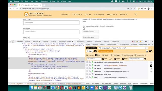Open the Courses nav link
The height and width of the screenshot is (91, 162).
tap(88, 14)
